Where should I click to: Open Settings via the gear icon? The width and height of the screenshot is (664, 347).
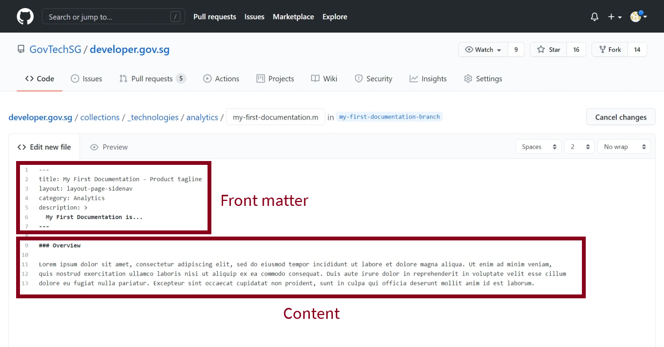coord(468,78)
